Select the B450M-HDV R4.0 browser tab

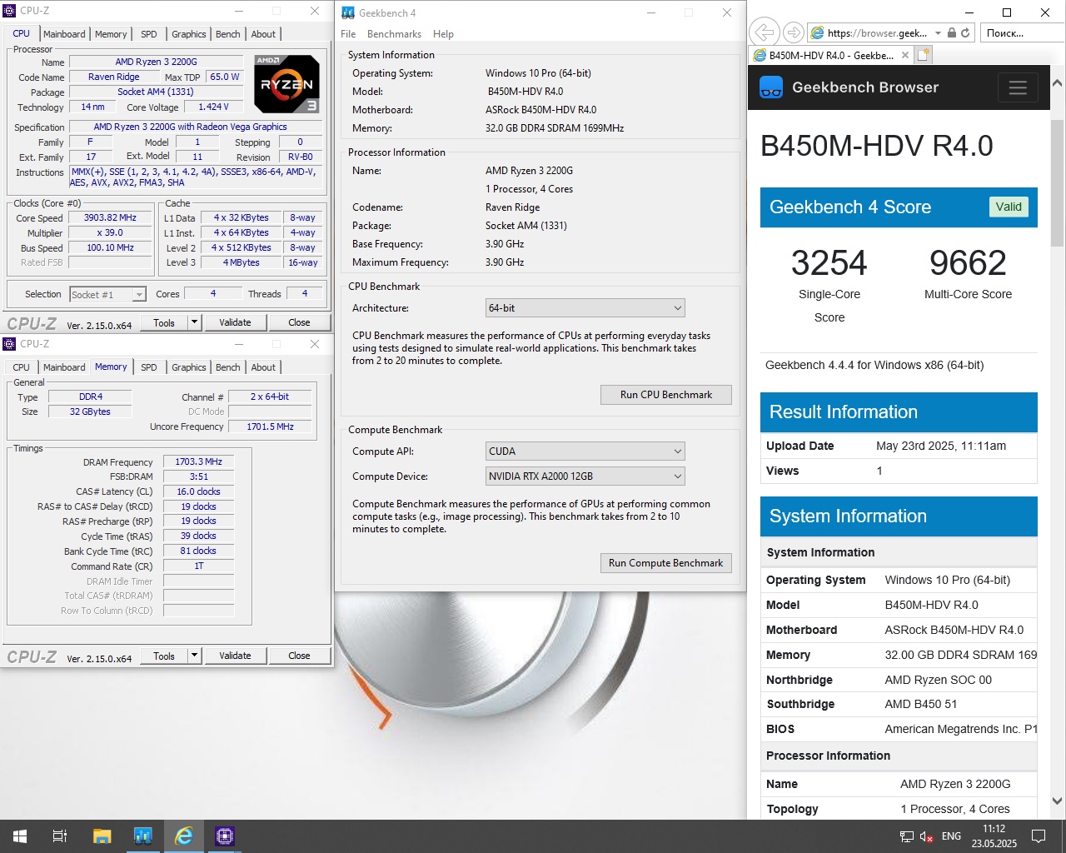(x=830, y=55)
